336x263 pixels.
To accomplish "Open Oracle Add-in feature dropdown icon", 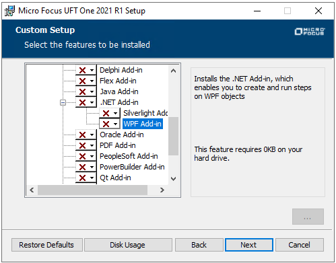I will (86, 135).
